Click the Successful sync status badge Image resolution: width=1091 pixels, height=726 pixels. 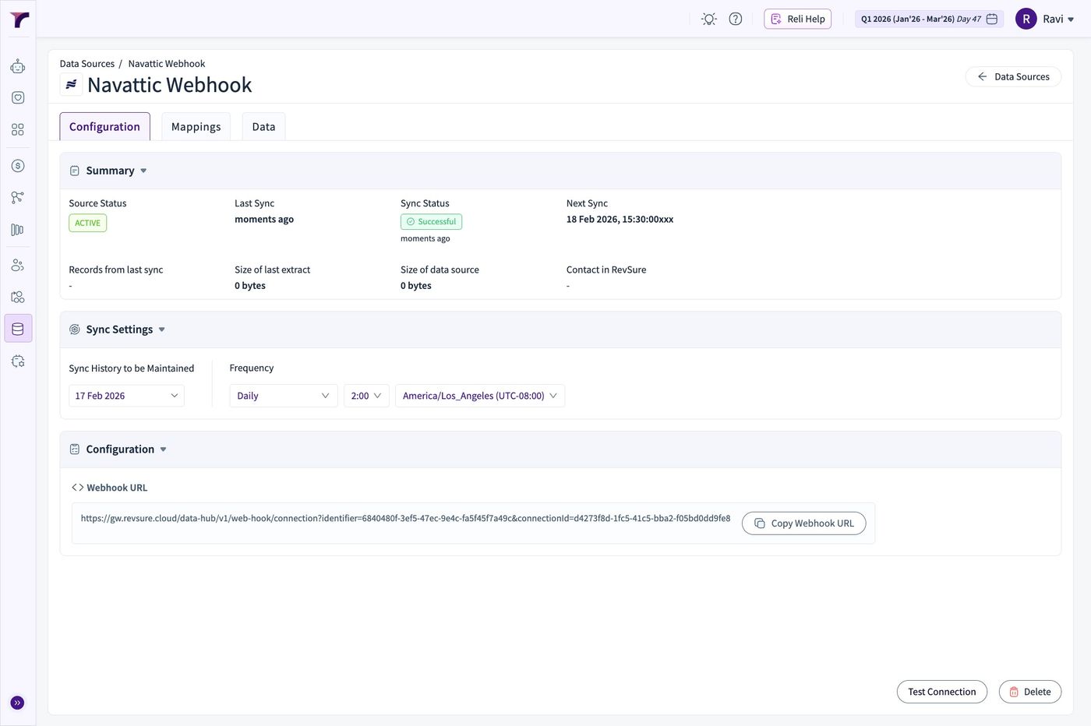pyautogui.click(x=431, y=222)
